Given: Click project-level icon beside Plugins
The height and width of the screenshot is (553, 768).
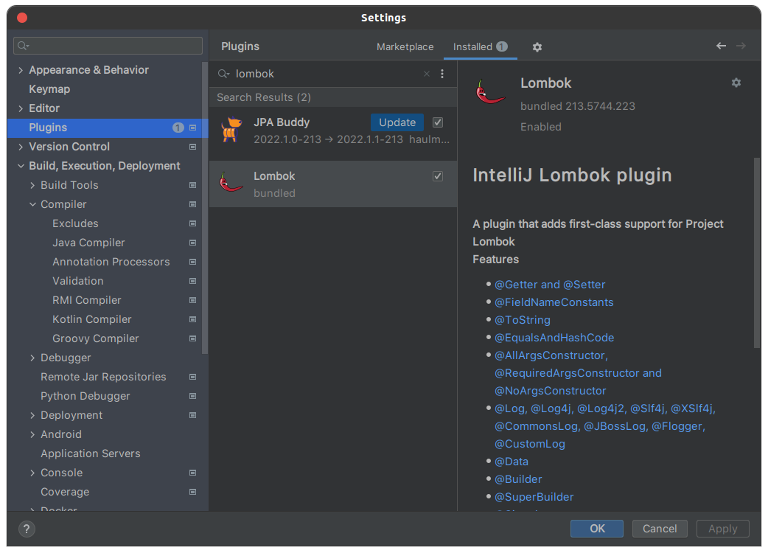Looking at the screenshot, I should point(192,128).
